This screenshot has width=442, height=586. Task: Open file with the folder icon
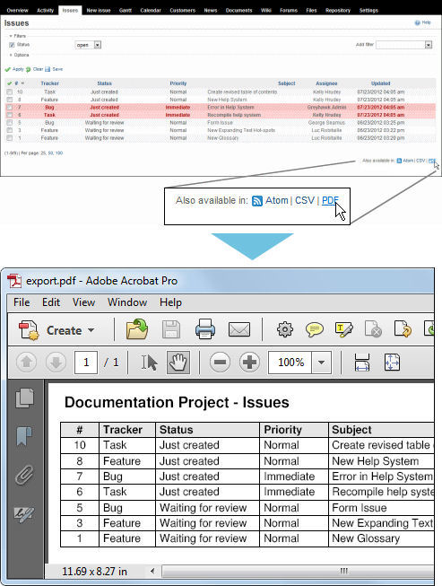[137, 328]
